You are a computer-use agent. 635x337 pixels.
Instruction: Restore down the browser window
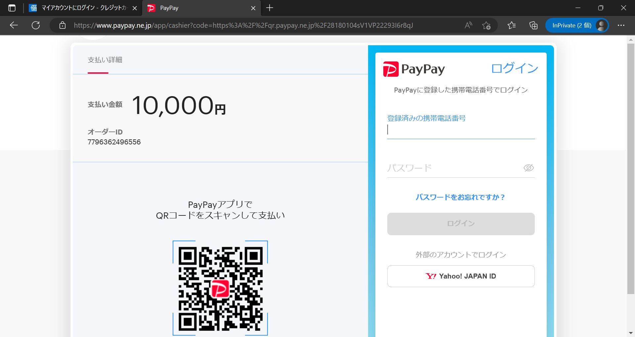601,8
